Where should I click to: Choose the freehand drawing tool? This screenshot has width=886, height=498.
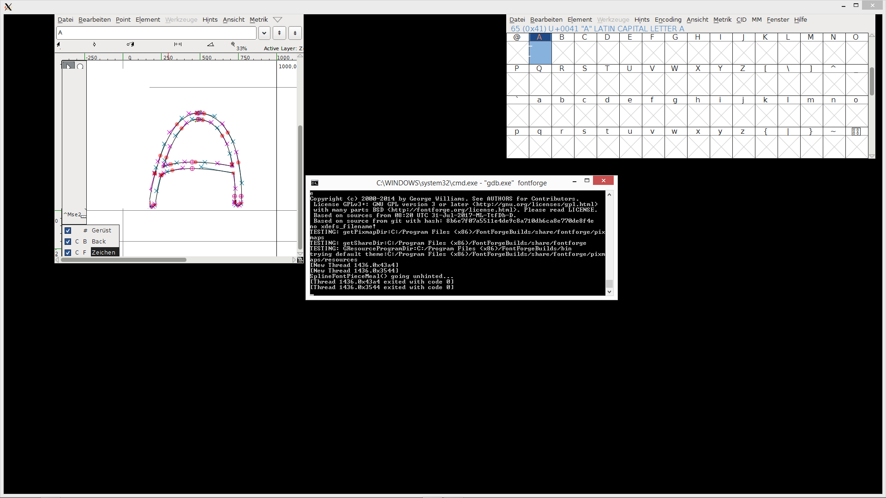click(x=131, y=44)
